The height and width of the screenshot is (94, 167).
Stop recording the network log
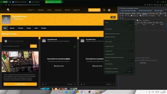point(120,16)
